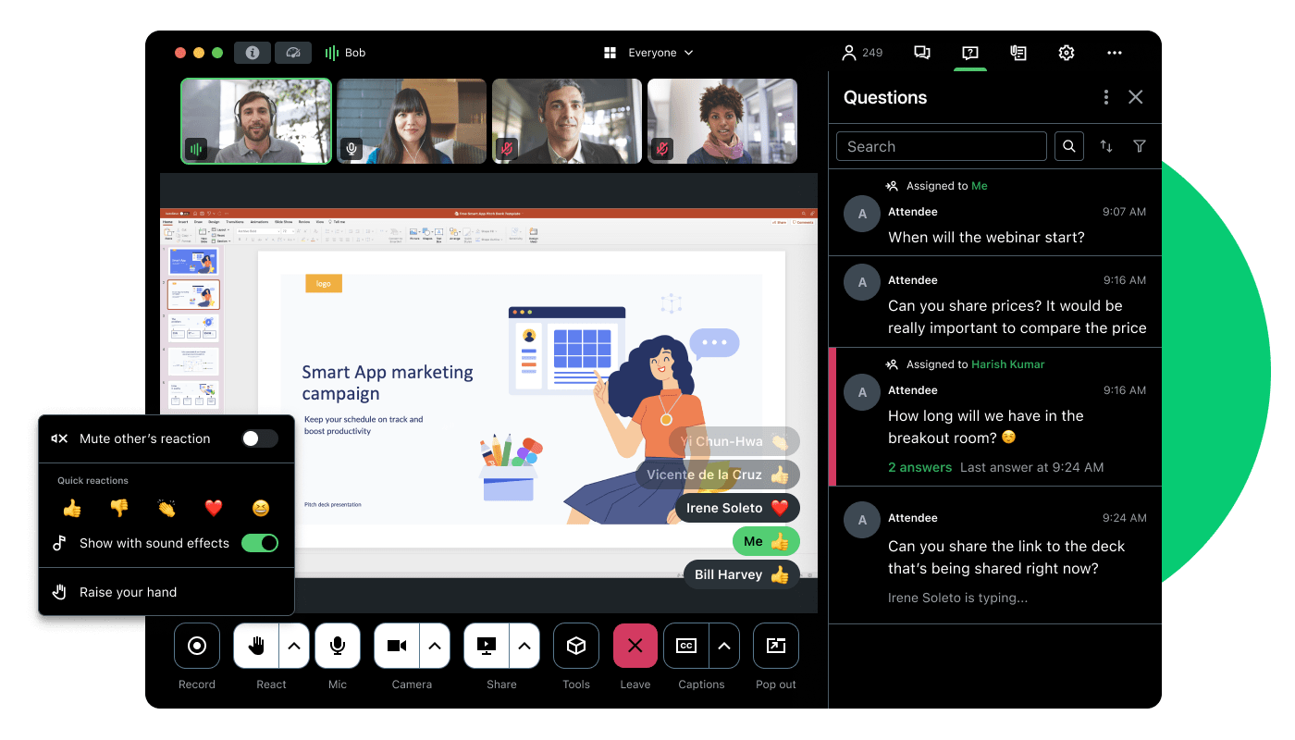Open the Tools panel in the control bar
Viewport: 1295px width, 740px height.
click(575, 646)
